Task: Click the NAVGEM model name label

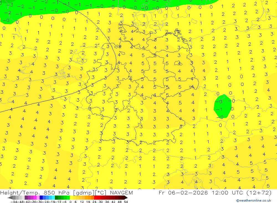Action: [121, 192]
